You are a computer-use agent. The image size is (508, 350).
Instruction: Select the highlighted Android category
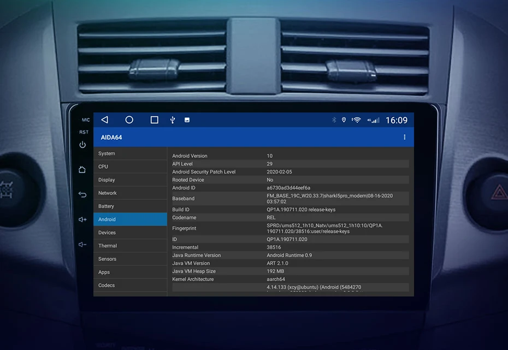pos(130,219)
